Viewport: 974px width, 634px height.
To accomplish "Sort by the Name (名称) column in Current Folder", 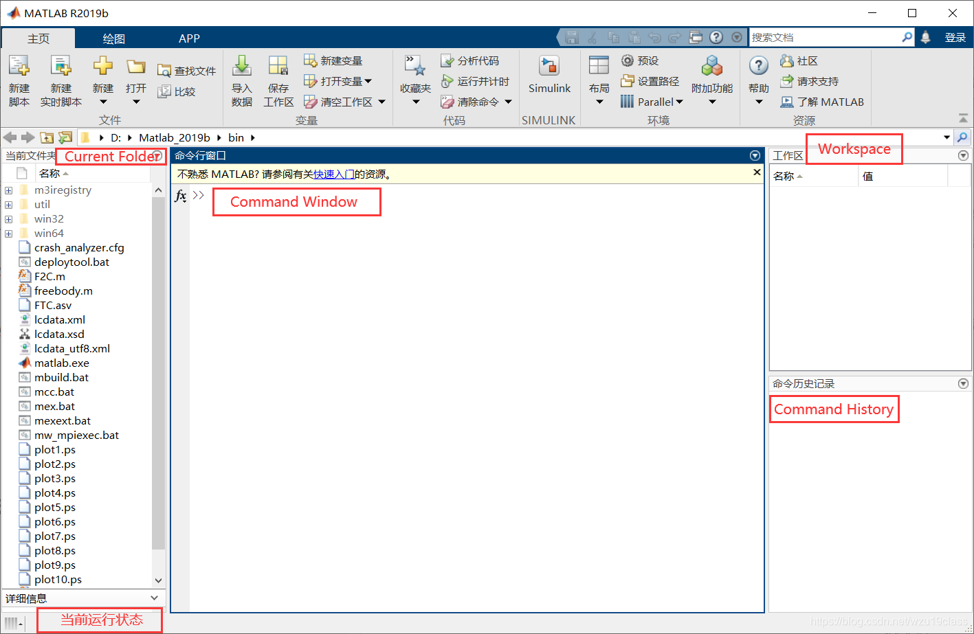I will pyautogui.click(x=54, y=173).
